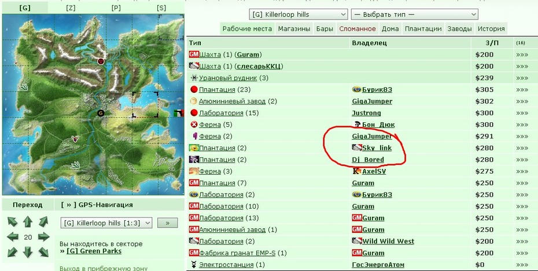This screenshot has height=271, width=538.
Task: Open owner link Justrong
Action: (x=366, y=113)
